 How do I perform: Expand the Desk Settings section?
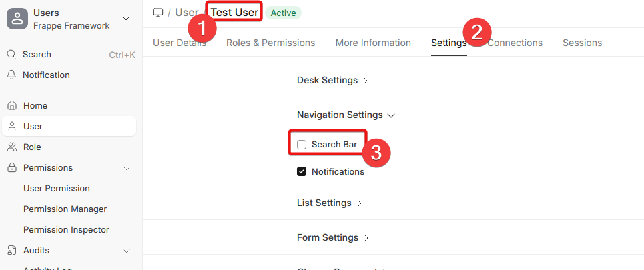[332, 81]
